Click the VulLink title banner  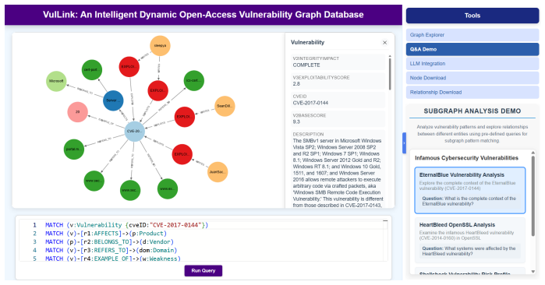[x=203, y=15]
